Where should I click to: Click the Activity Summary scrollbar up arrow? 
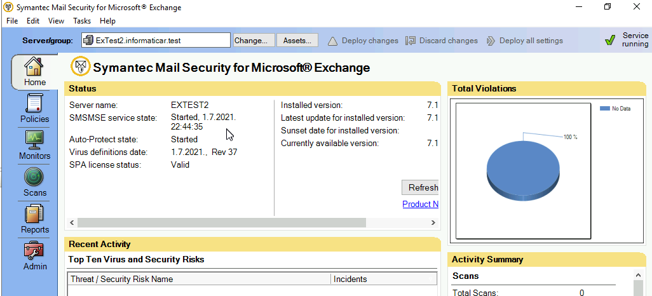point(638,274)
